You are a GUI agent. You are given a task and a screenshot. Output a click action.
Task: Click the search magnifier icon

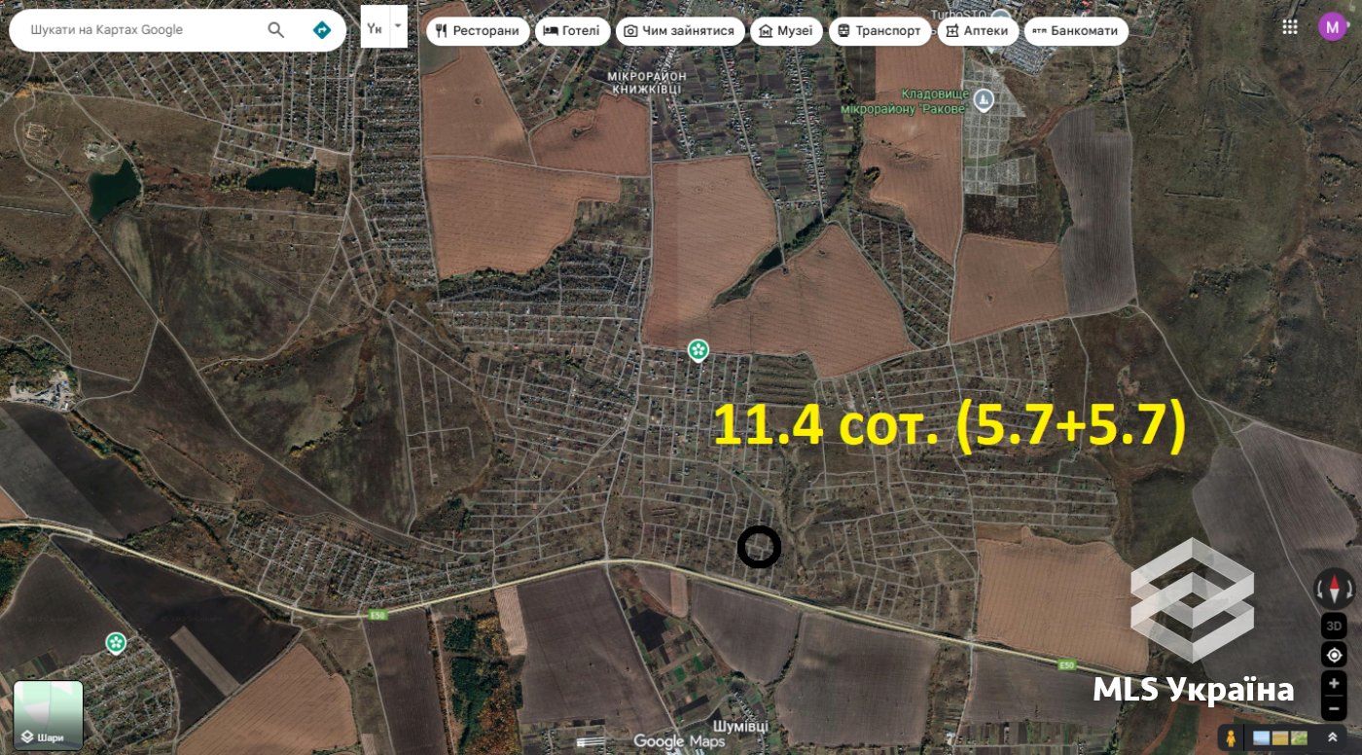(x=276, y=30)
